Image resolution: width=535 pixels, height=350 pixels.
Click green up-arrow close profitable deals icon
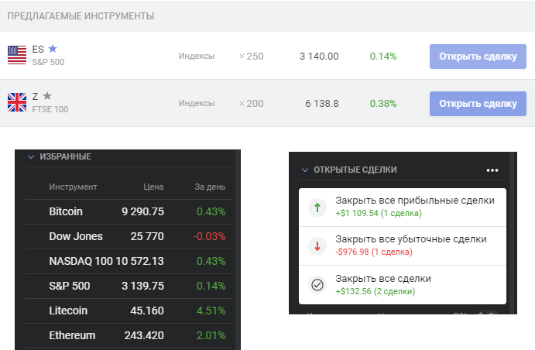(317, 207)
